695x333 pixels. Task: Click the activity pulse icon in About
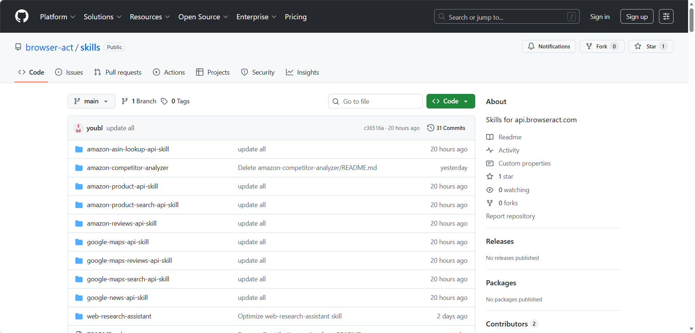pos(490,150)
